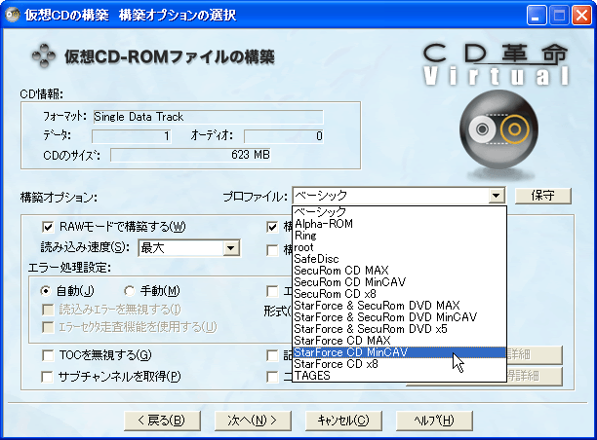Viewport: 597px width, 440px height.
Task: Enable the サブチャンネルを取得 checkbox
Action: [x=47, y=377]
